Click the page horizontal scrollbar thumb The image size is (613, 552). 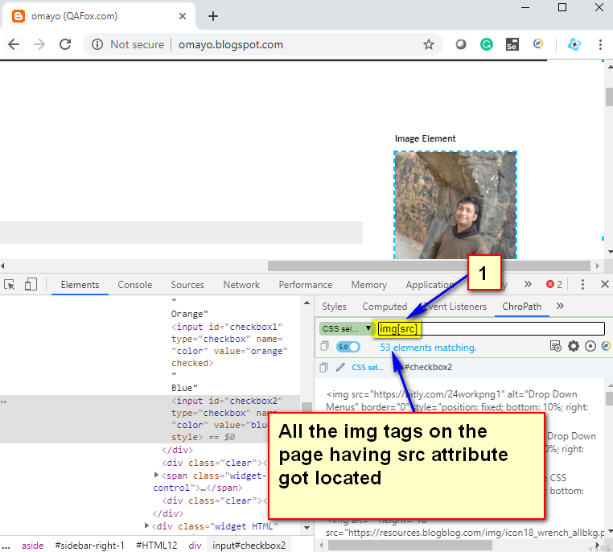coord(429,266)
